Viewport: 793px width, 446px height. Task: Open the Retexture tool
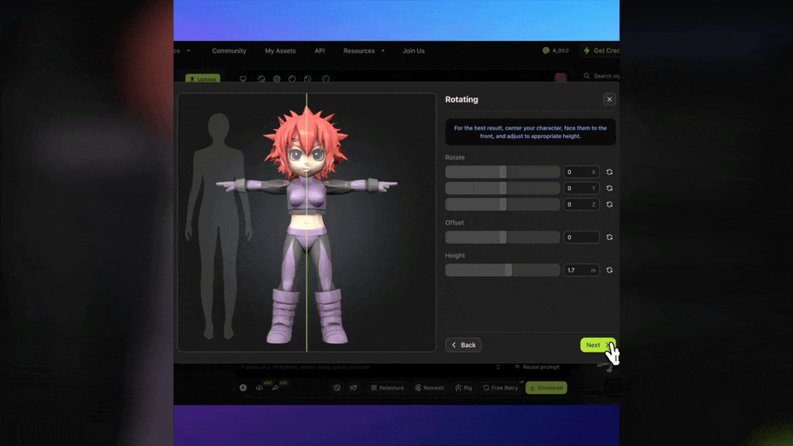(x=387, y=388)
